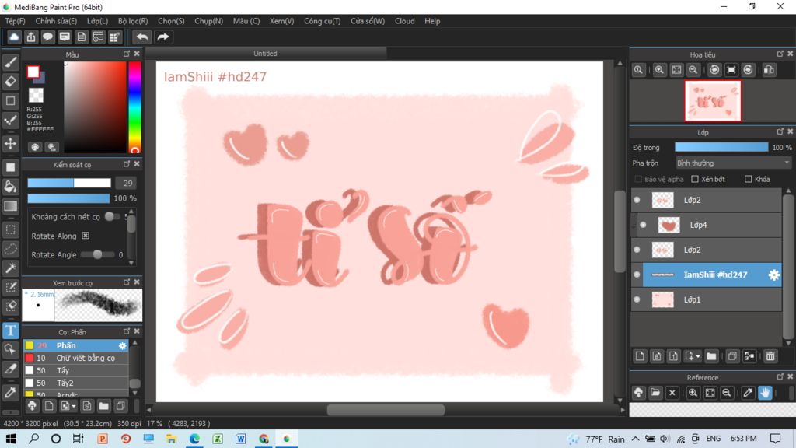The image size is (796, 448).
Task: Click the foreground color swatch
Action: pyautogui.click(x=33, y=72)
